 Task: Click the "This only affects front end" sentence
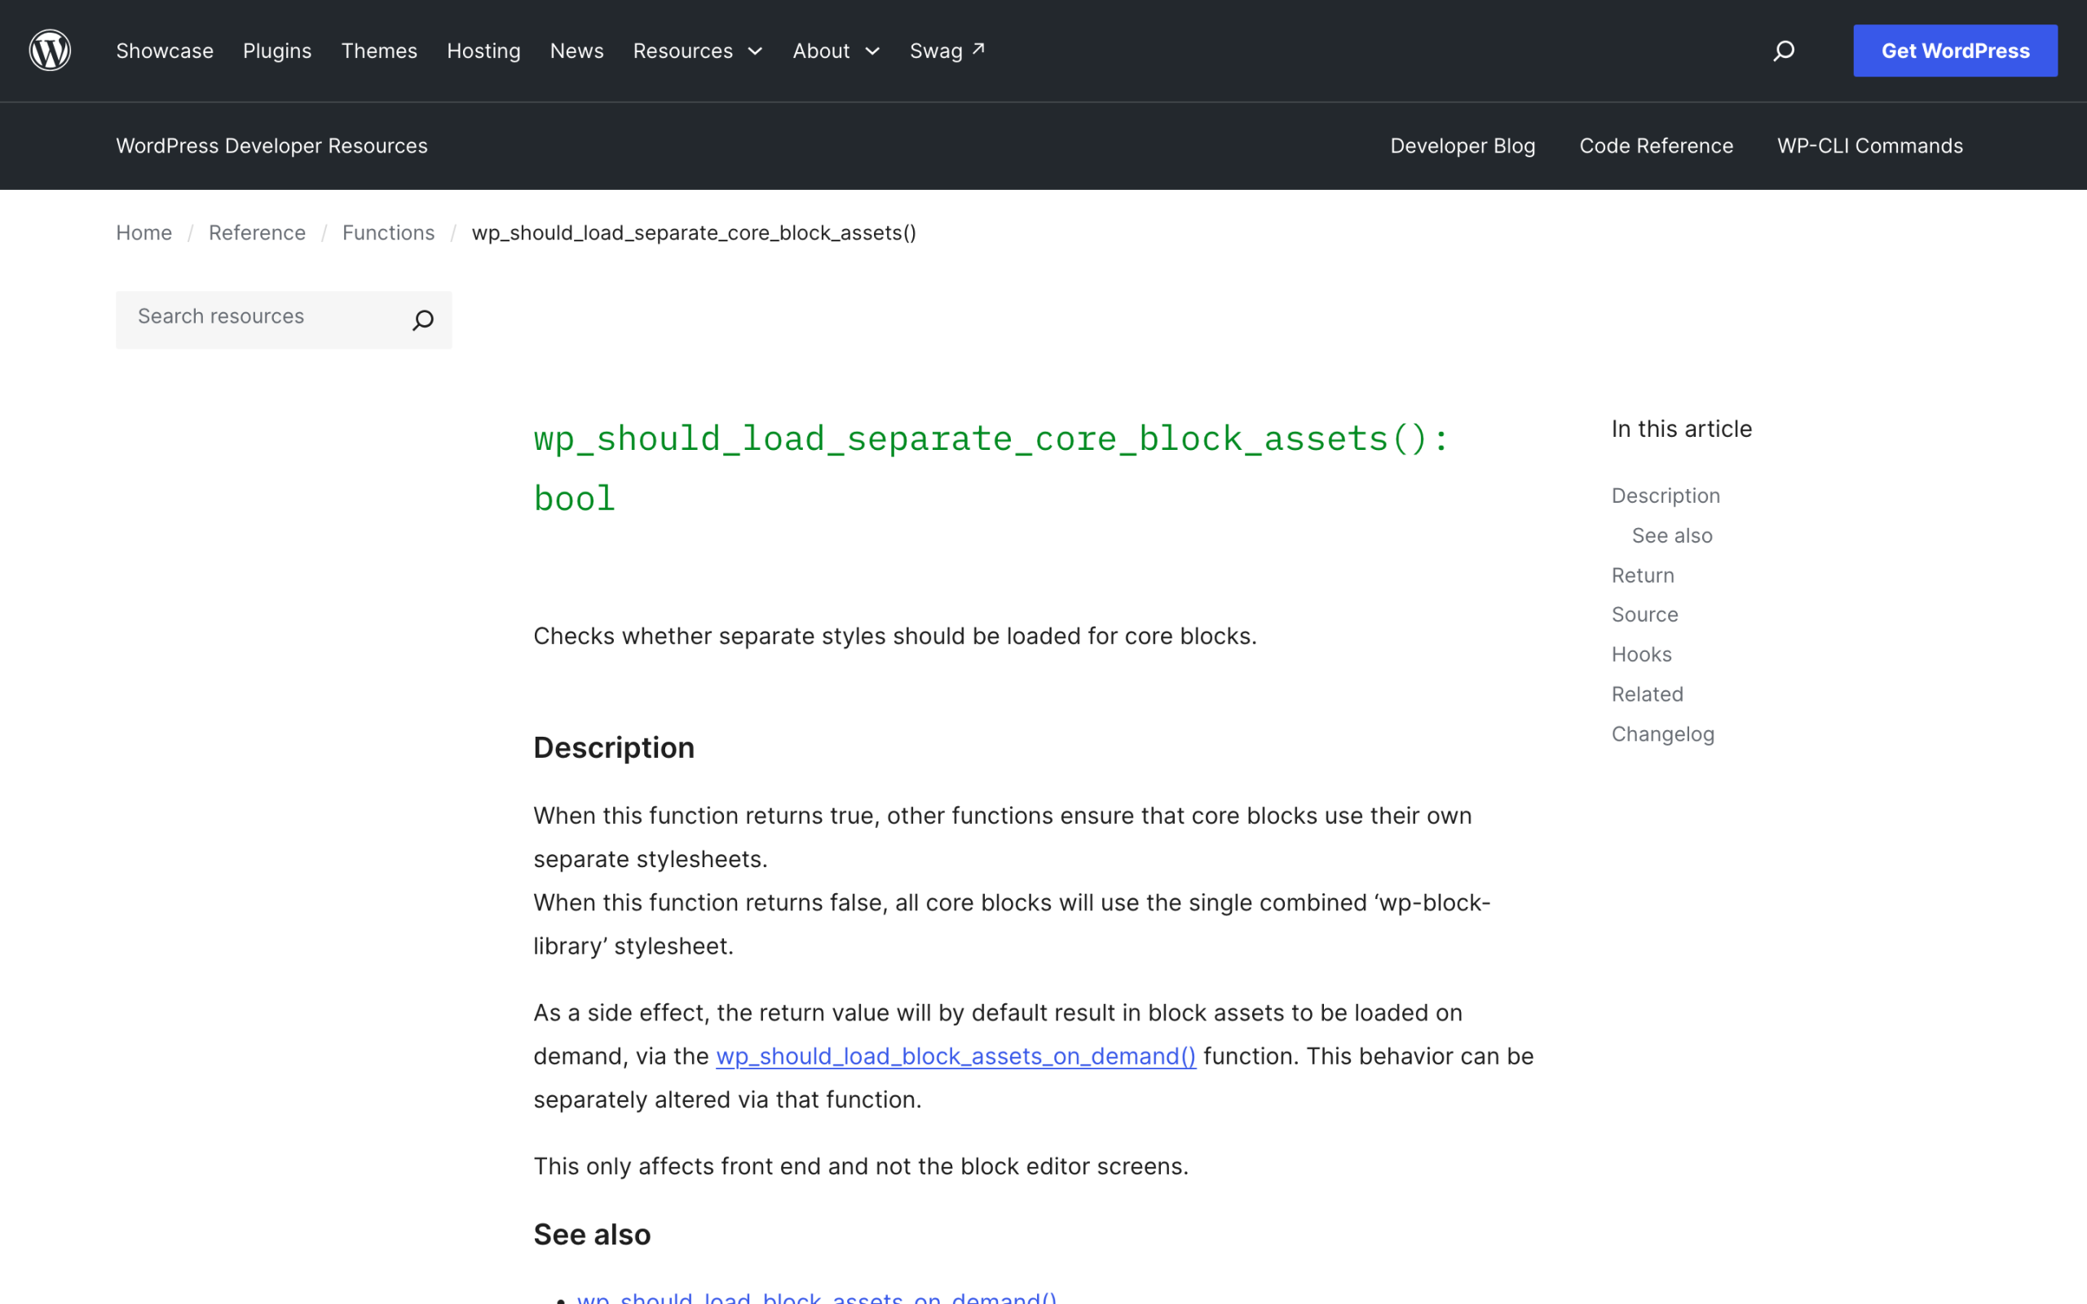pyautogui.click(x=861, y=1167)
